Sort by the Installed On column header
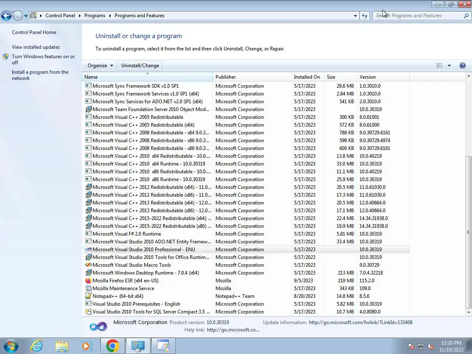Viewport: 472px width, 354px height. (308, 77)
